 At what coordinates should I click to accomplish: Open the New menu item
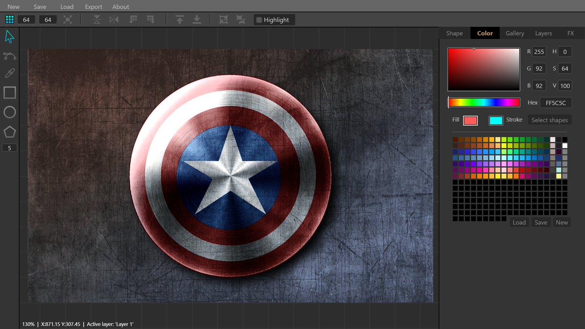14,7
